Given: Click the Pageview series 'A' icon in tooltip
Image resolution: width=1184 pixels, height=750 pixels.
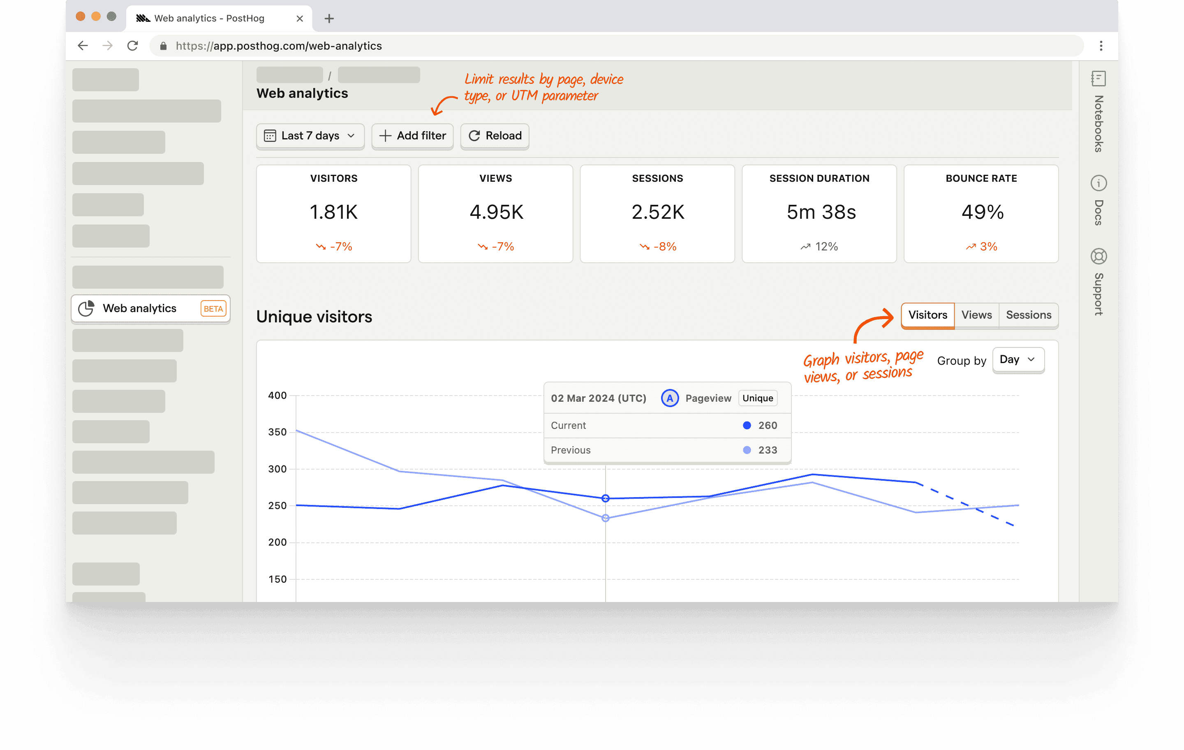Looking at the screenshot, I should [670, 398].
